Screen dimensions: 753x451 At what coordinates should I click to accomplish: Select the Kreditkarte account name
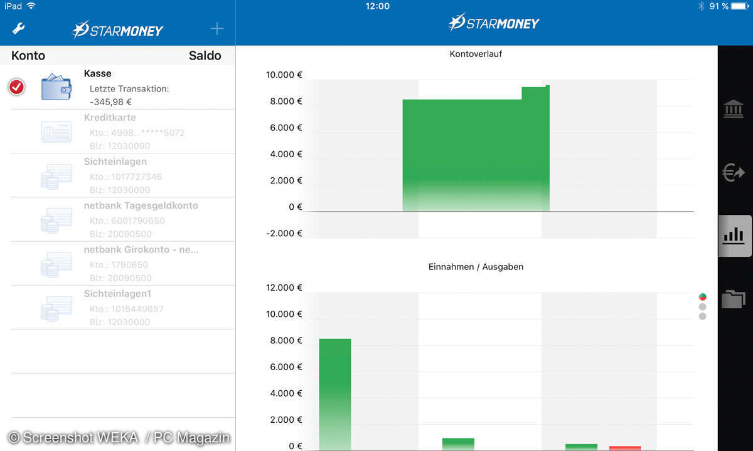[110, 117]
